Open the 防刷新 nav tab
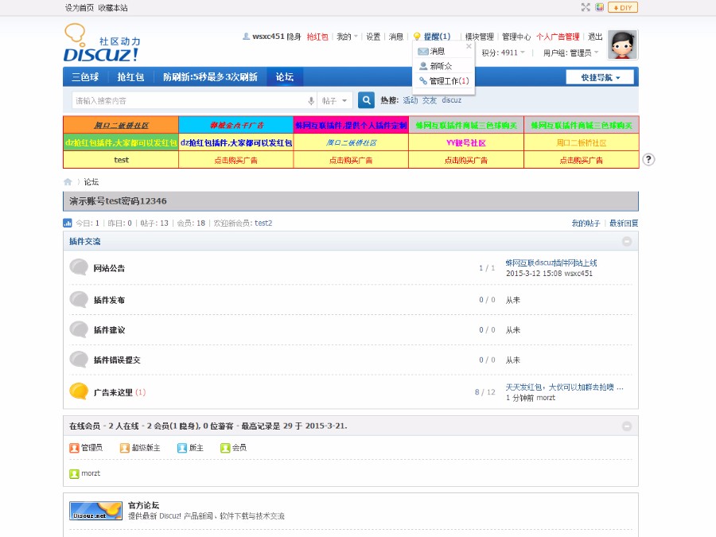Image resolution: width=716 pixels, height=537 pixels. (x=210, y=76)
